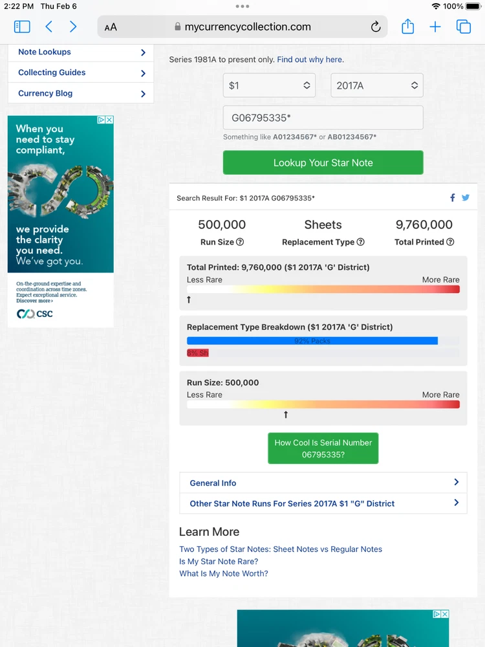Expand the General Info section
Screen dimensions: 485x647
pos(323,483)
